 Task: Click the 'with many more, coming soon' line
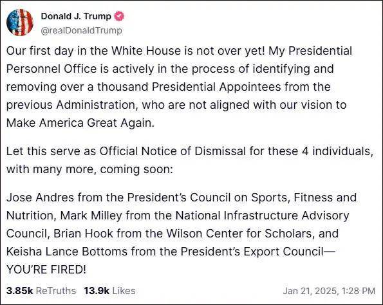[89, 169]
